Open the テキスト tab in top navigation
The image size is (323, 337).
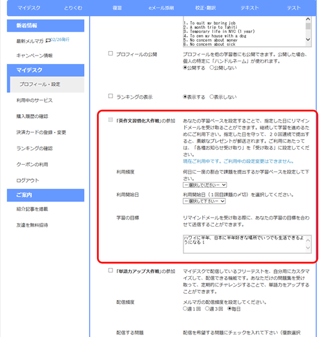[x=249, y=8]
